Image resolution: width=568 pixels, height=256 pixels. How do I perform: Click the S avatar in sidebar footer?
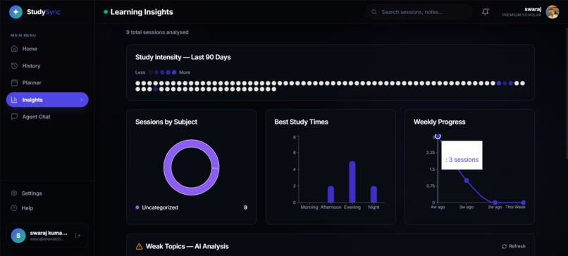pyautogui.click(x=18, y=236)
